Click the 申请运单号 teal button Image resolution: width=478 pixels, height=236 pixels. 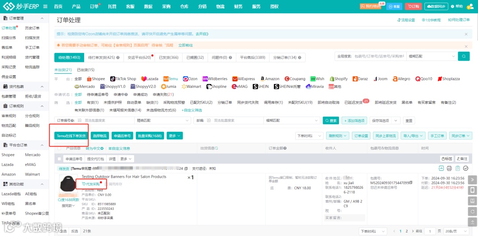[x=122, y=136]
